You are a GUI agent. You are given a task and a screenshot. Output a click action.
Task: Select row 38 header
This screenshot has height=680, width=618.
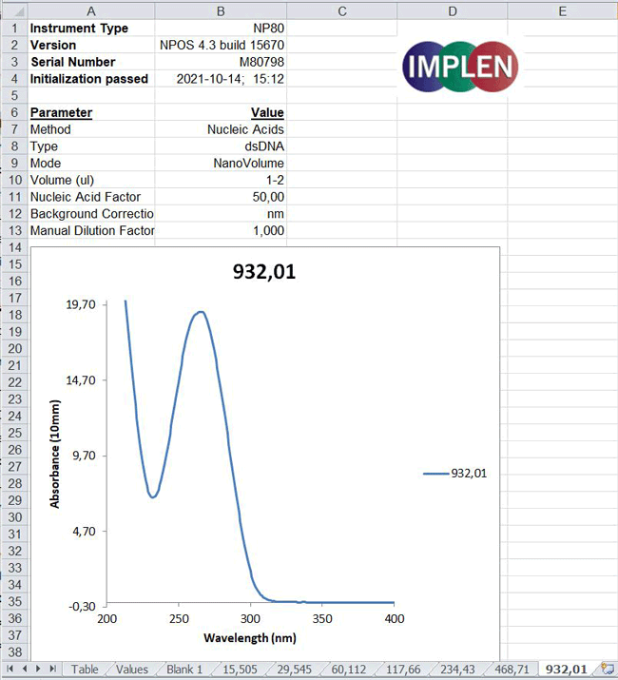point(15,651)
